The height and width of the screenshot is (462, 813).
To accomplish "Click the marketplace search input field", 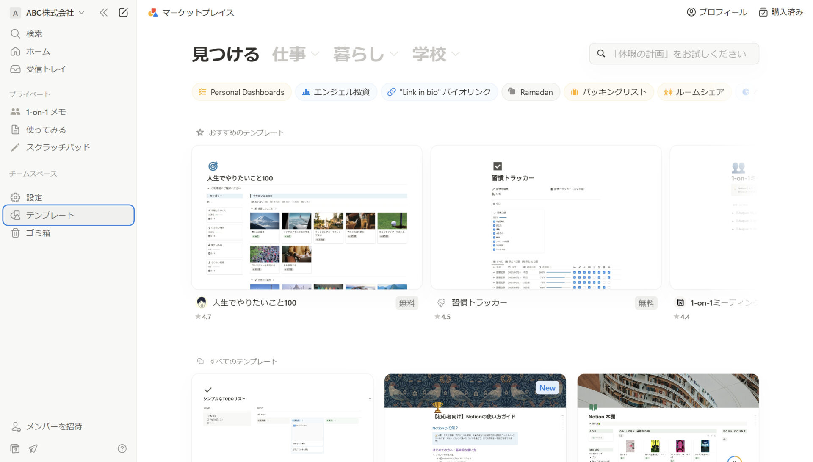I will 674,53.
